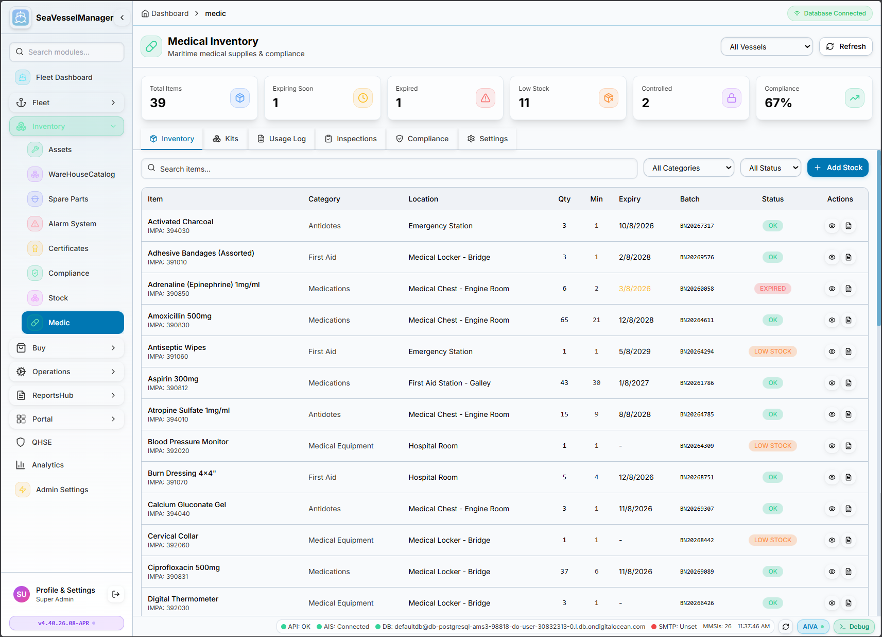Open Analytics from the sidebar

[x=47, y=464]
